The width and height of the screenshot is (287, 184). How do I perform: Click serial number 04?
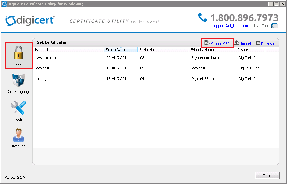(x=142, y=79)
